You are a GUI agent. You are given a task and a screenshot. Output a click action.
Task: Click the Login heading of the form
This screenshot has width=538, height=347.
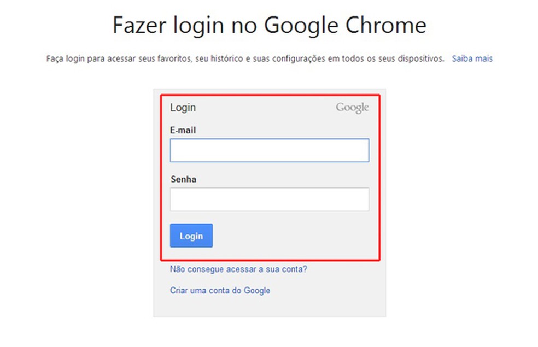coord(183,108)
